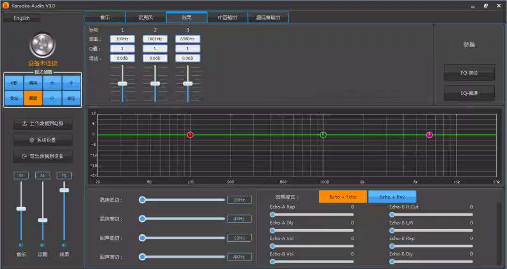Open the 效果 tab

186,17
